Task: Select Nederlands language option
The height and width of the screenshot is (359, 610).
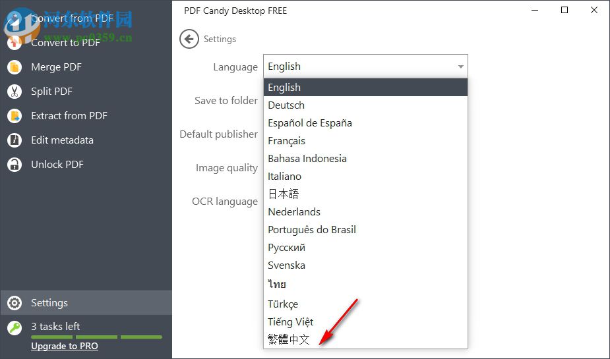Action: (x=366, y=212)
